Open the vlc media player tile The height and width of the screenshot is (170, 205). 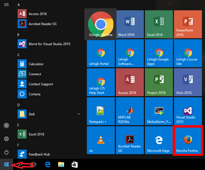[x=101, y=140]
